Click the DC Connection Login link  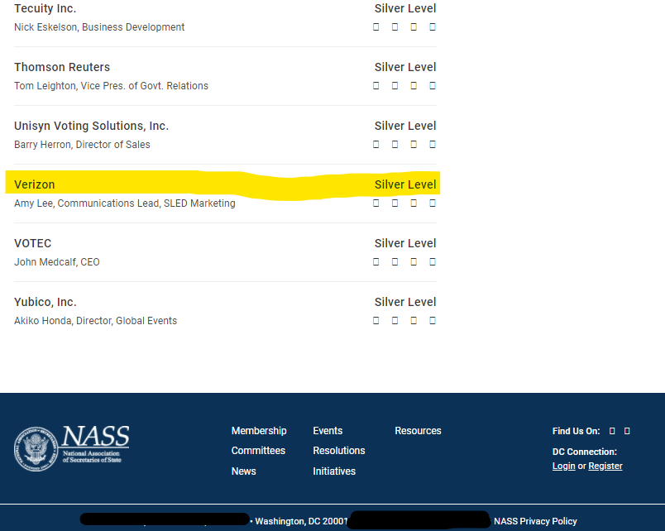[x=563, y=466]
